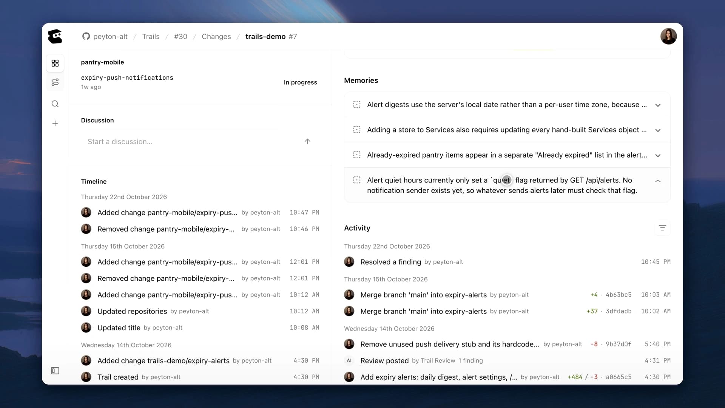Open trails-demo #7 breadcrumb
The image size is (725, 408).
[271, 36]
